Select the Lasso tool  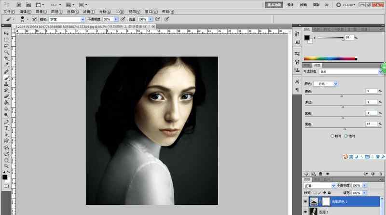click(6, 46)
